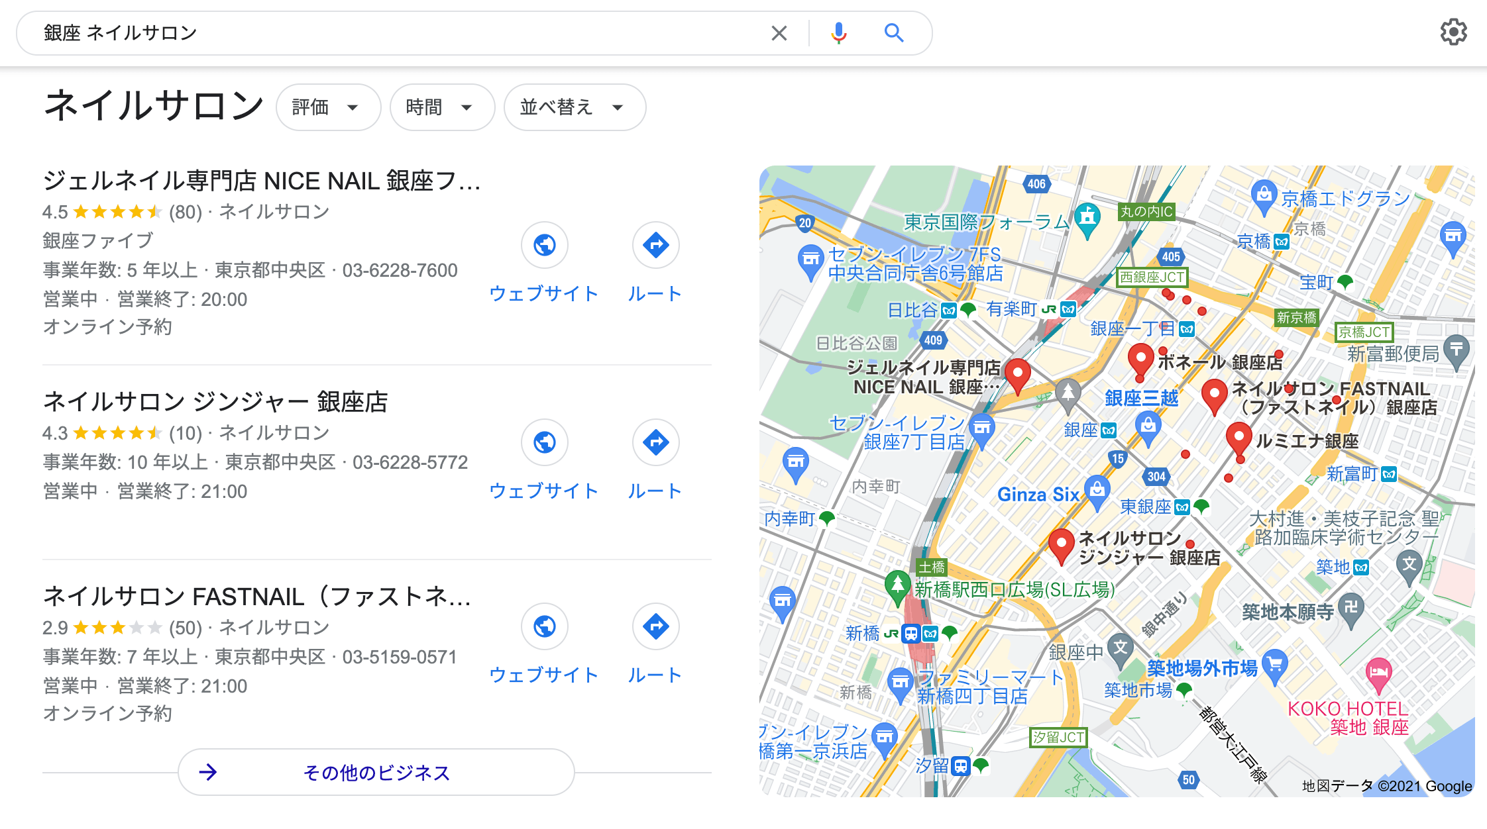
Task: Click the 汐留 station label on map
Action: pyautogui.click(x=932, y=765)
